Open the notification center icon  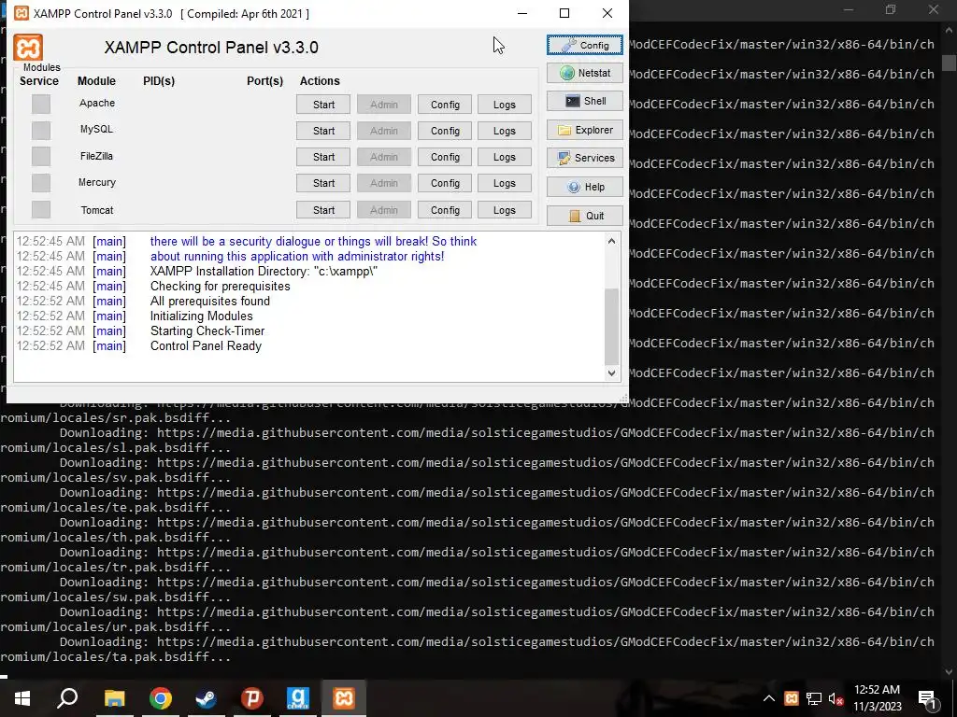point(926,698)
